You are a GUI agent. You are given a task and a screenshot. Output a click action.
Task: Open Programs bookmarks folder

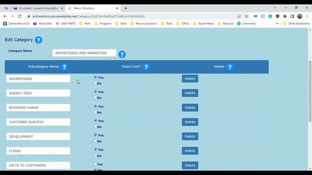(x=103, y=24)
